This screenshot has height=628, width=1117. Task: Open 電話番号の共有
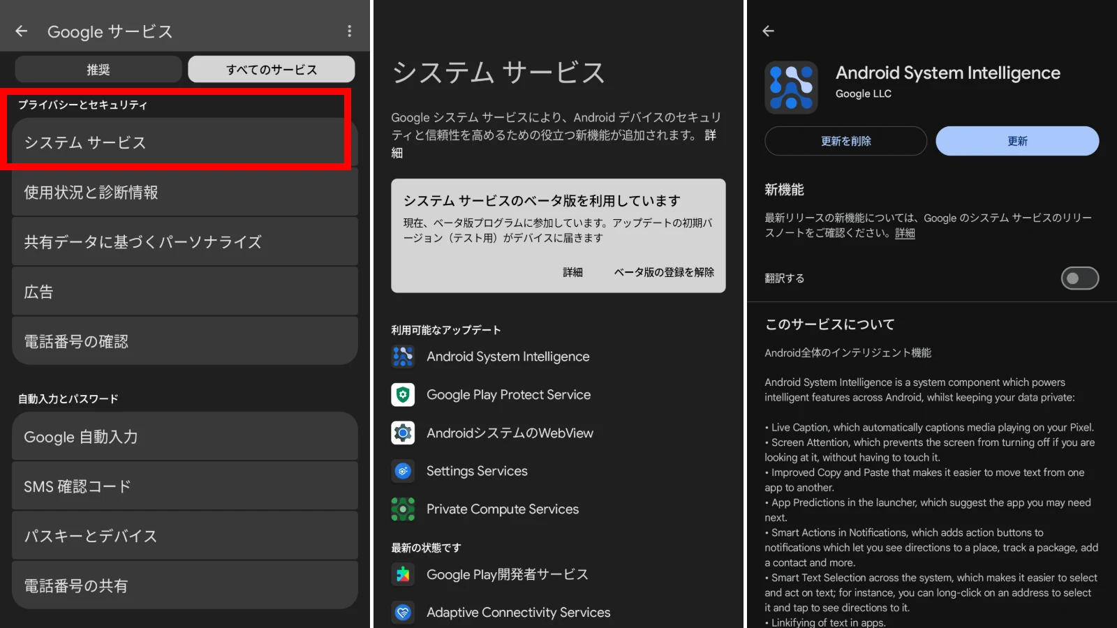185,585
